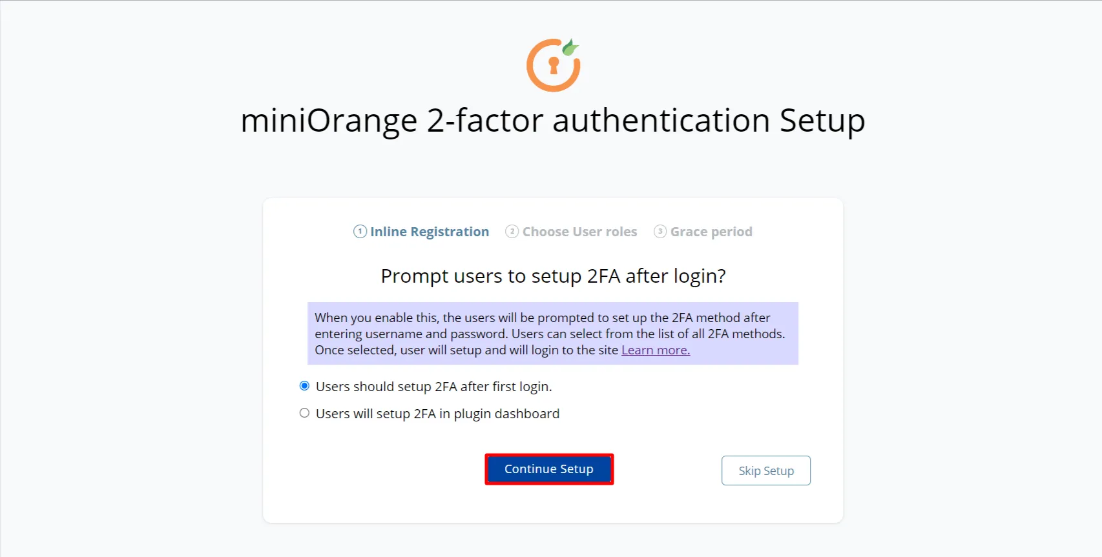Click the Continue Setup button
Viewport: 1102px width, 557px height.
pos(548,469)
